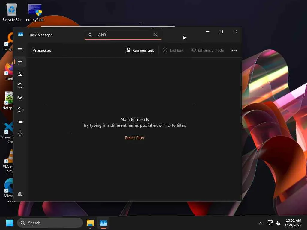Close the Task Manager window
This screenshot has height=230, width=307.
[x=235, y=31]
